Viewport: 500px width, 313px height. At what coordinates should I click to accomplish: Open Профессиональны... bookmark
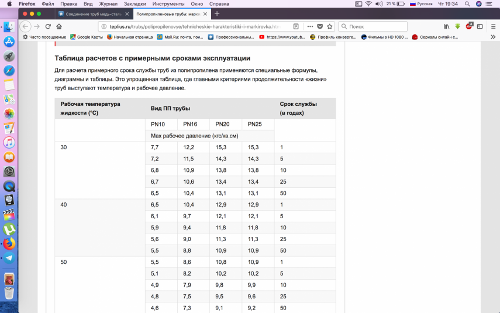click(x=231, y=37)
